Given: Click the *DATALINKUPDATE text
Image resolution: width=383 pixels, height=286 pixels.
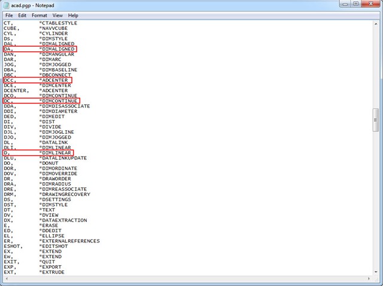Looking at the screenshot, I should (63, 158).
